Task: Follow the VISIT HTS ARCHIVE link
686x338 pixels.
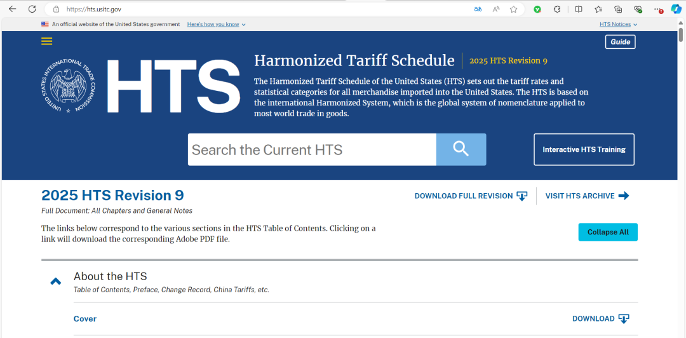Action: [x=580, y=196]
